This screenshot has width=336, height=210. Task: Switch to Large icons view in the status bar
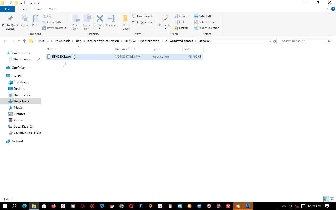[x=332, y=199]
